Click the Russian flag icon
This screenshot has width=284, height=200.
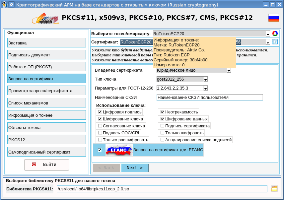click(273, 18)
